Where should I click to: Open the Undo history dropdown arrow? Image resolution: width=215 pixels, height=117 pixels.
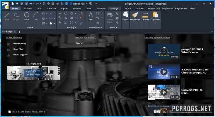34,4
